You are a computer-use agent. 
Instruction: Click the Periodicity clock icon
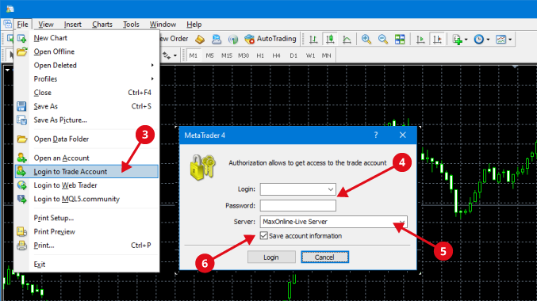(x=479, y=40)
